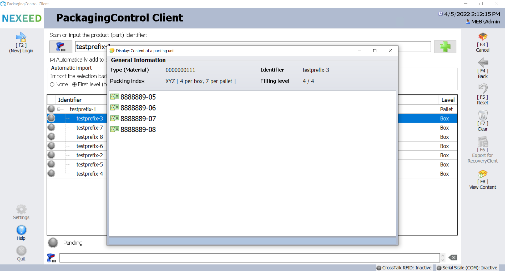Open F8 View Content
Image resolution: width=505 pixels, height=271 pixels.
pos(483,174)
